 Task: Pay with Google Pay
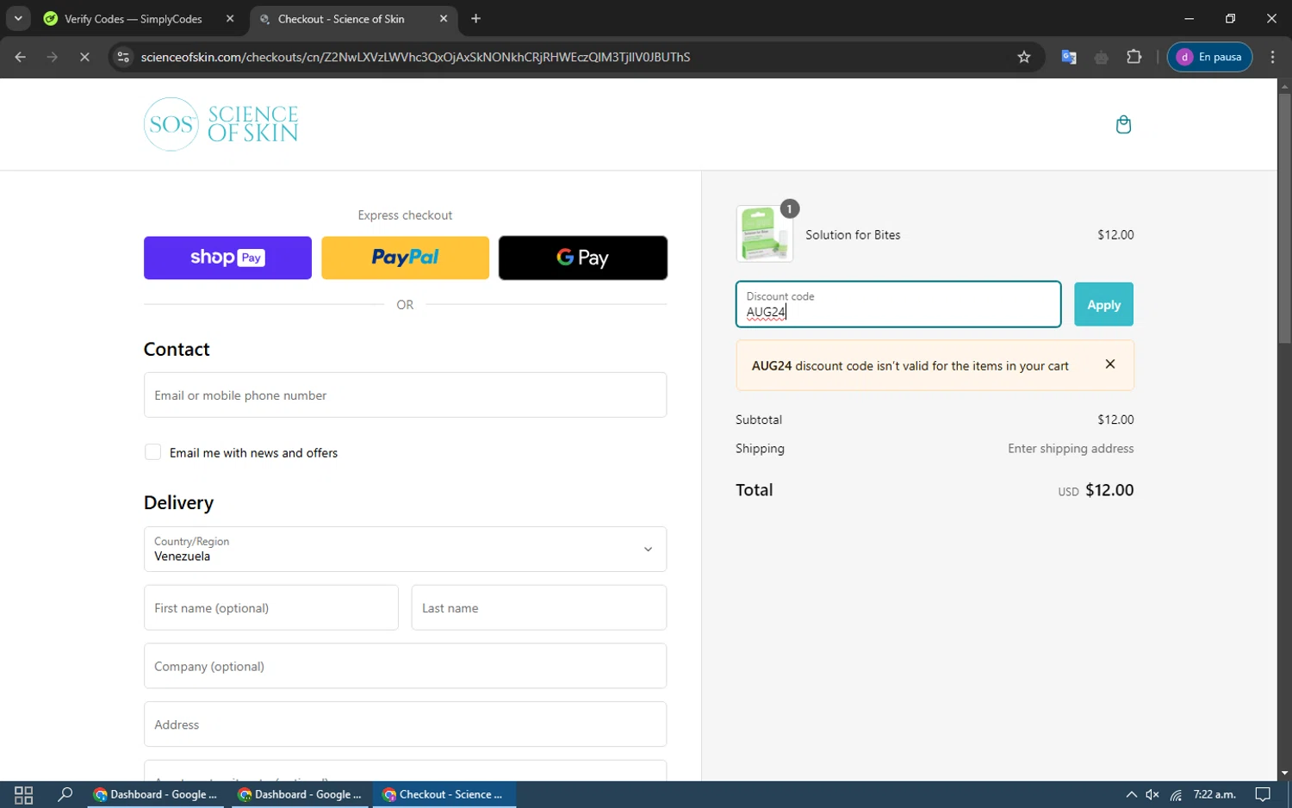tap(583, 258)
